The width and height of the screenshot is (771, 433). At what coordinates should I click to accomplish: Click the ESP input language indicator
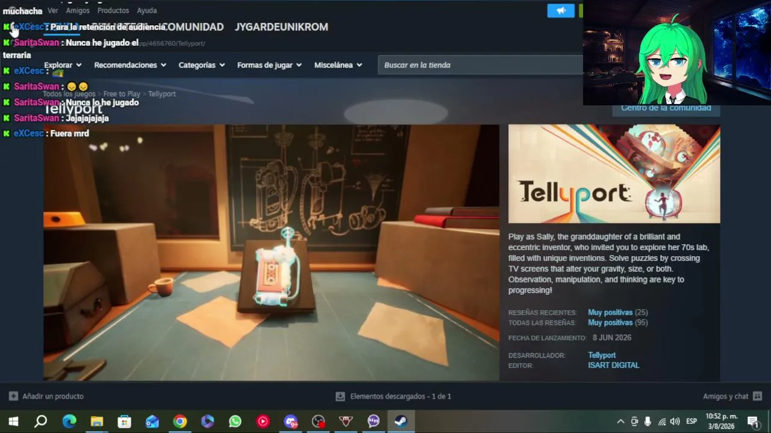[691, 422]
